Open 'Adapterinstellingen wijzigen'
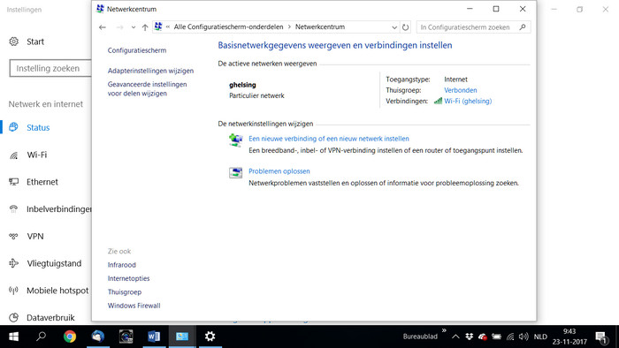Screen dimensions: 619x348 click(151, 71)
